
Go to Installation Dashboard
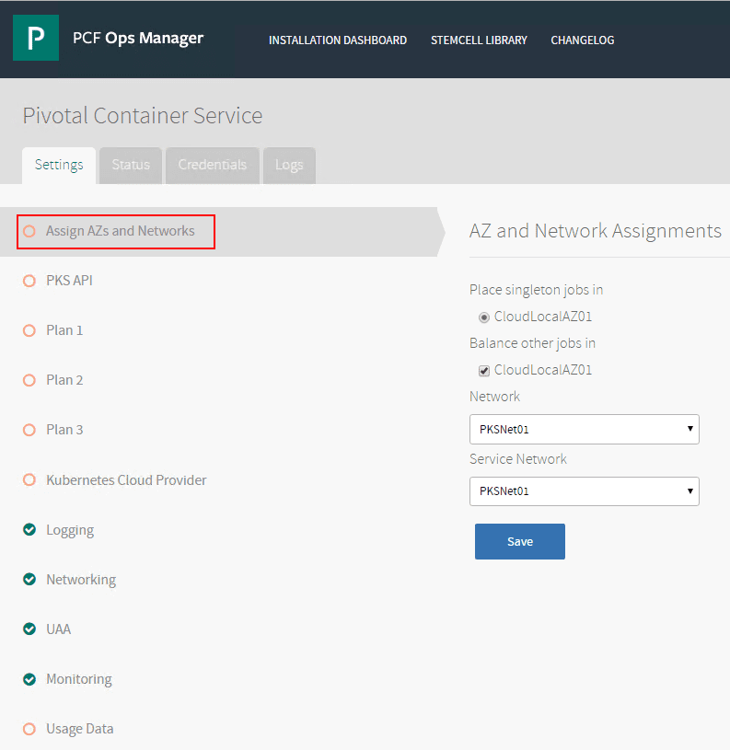click(338, 40)
